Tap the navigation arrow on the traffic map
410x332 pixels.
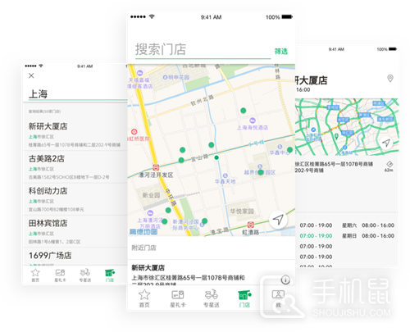pos(386,143)
